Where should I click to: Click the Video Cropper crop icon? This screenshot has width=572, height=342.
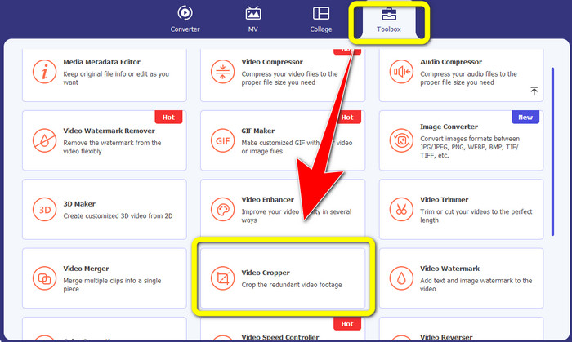pos(222,278)
